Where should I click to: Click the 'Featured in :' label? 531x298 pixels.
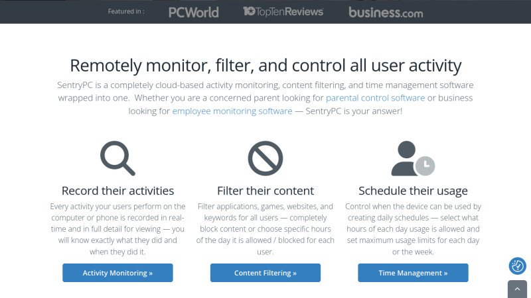pyautogui.click(x=126, y=11)
